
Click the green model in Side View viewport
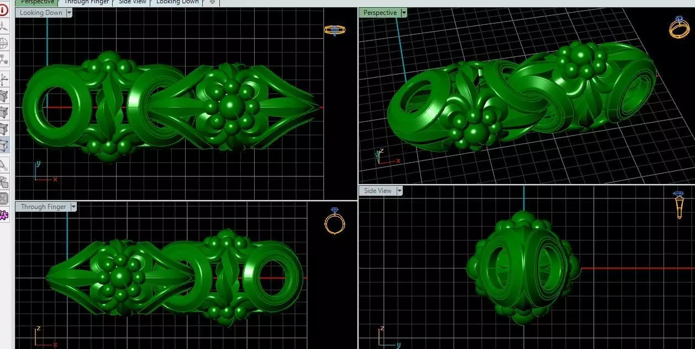point(523,269)
